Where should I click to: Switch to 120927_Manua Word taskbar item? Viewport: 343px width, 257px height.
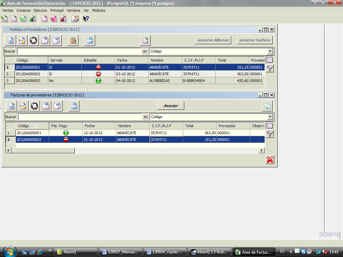tap(121, 252)
